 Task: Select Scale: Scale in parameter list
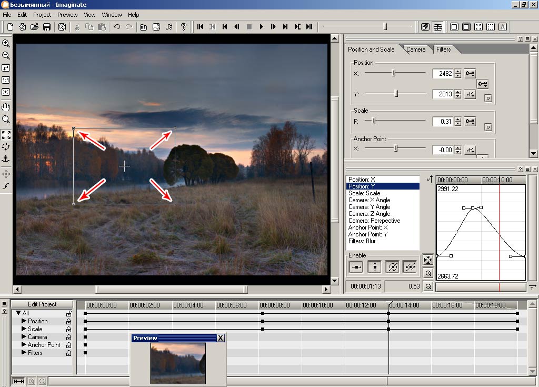point(364,193)
